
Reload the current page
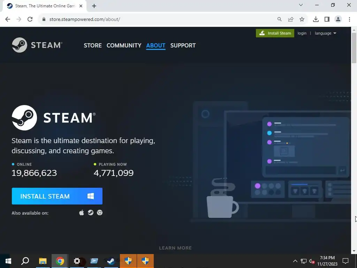click(x=30, y=19)
